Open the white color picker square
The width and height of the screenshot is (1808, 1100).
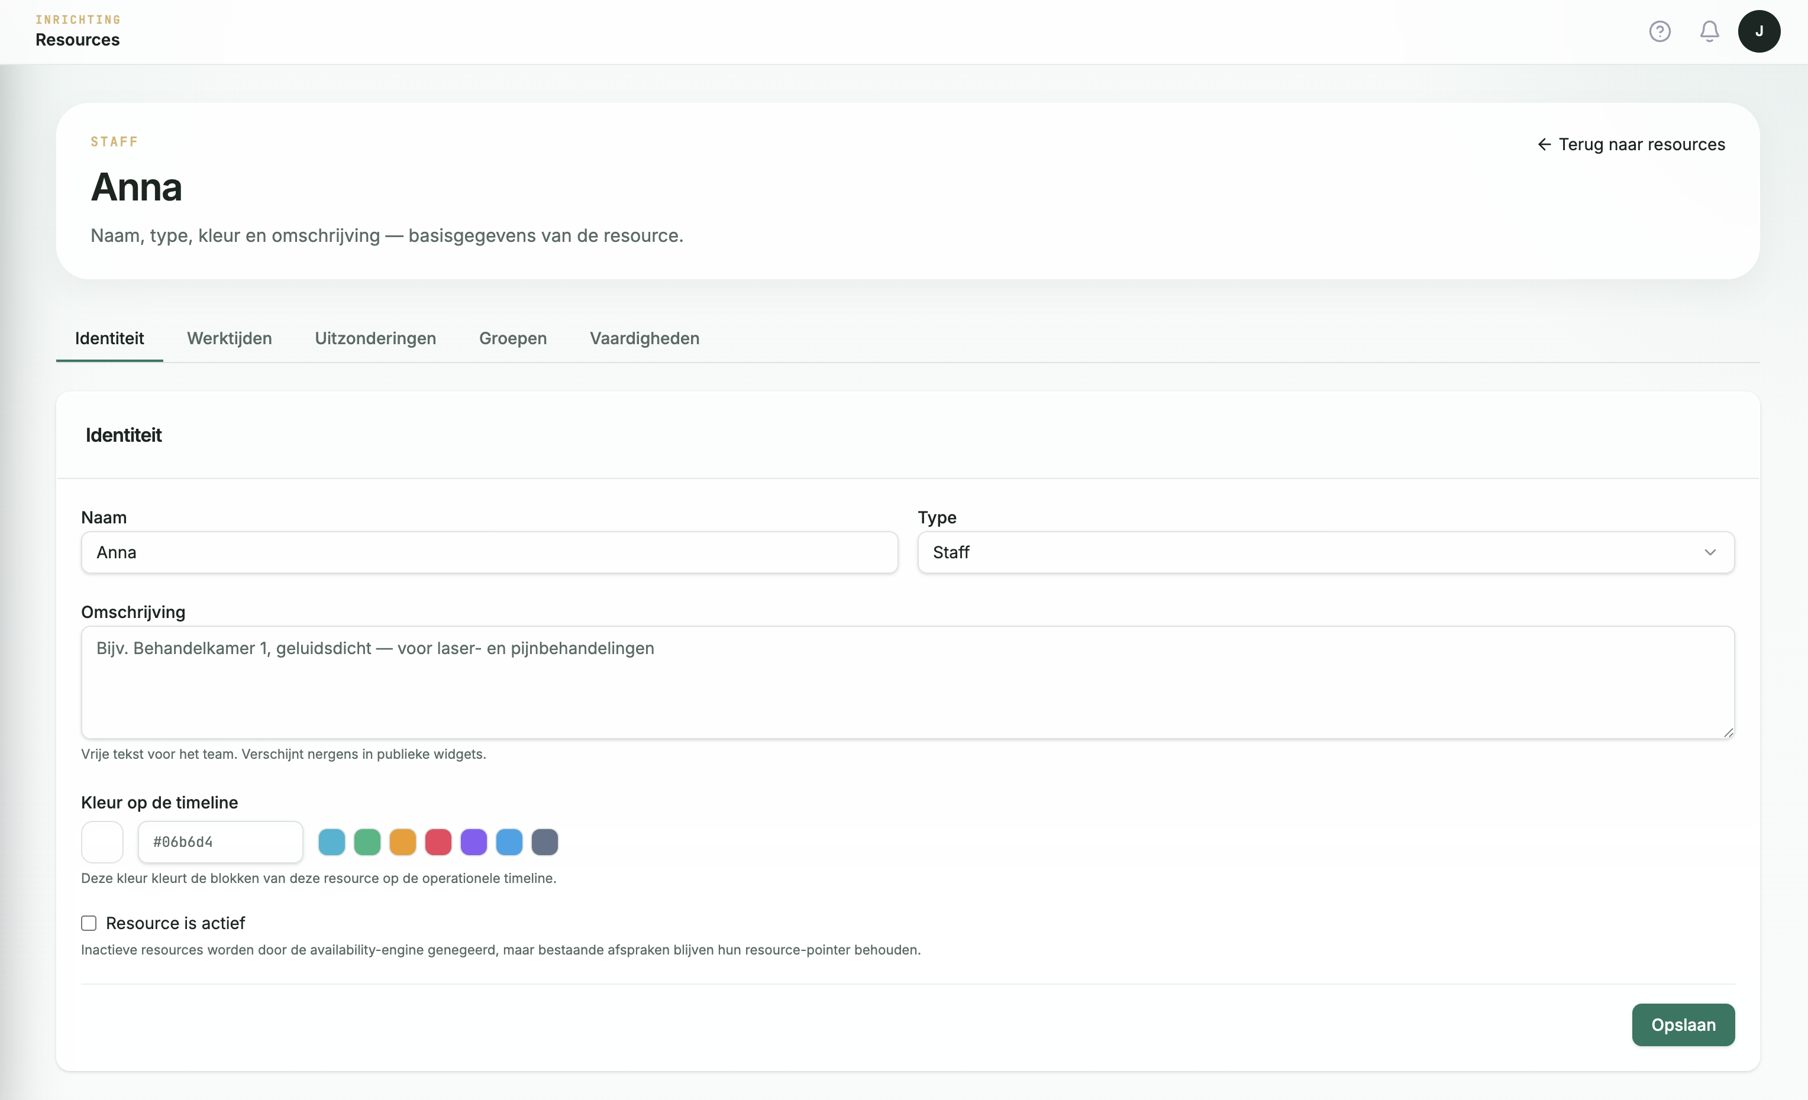102,842
